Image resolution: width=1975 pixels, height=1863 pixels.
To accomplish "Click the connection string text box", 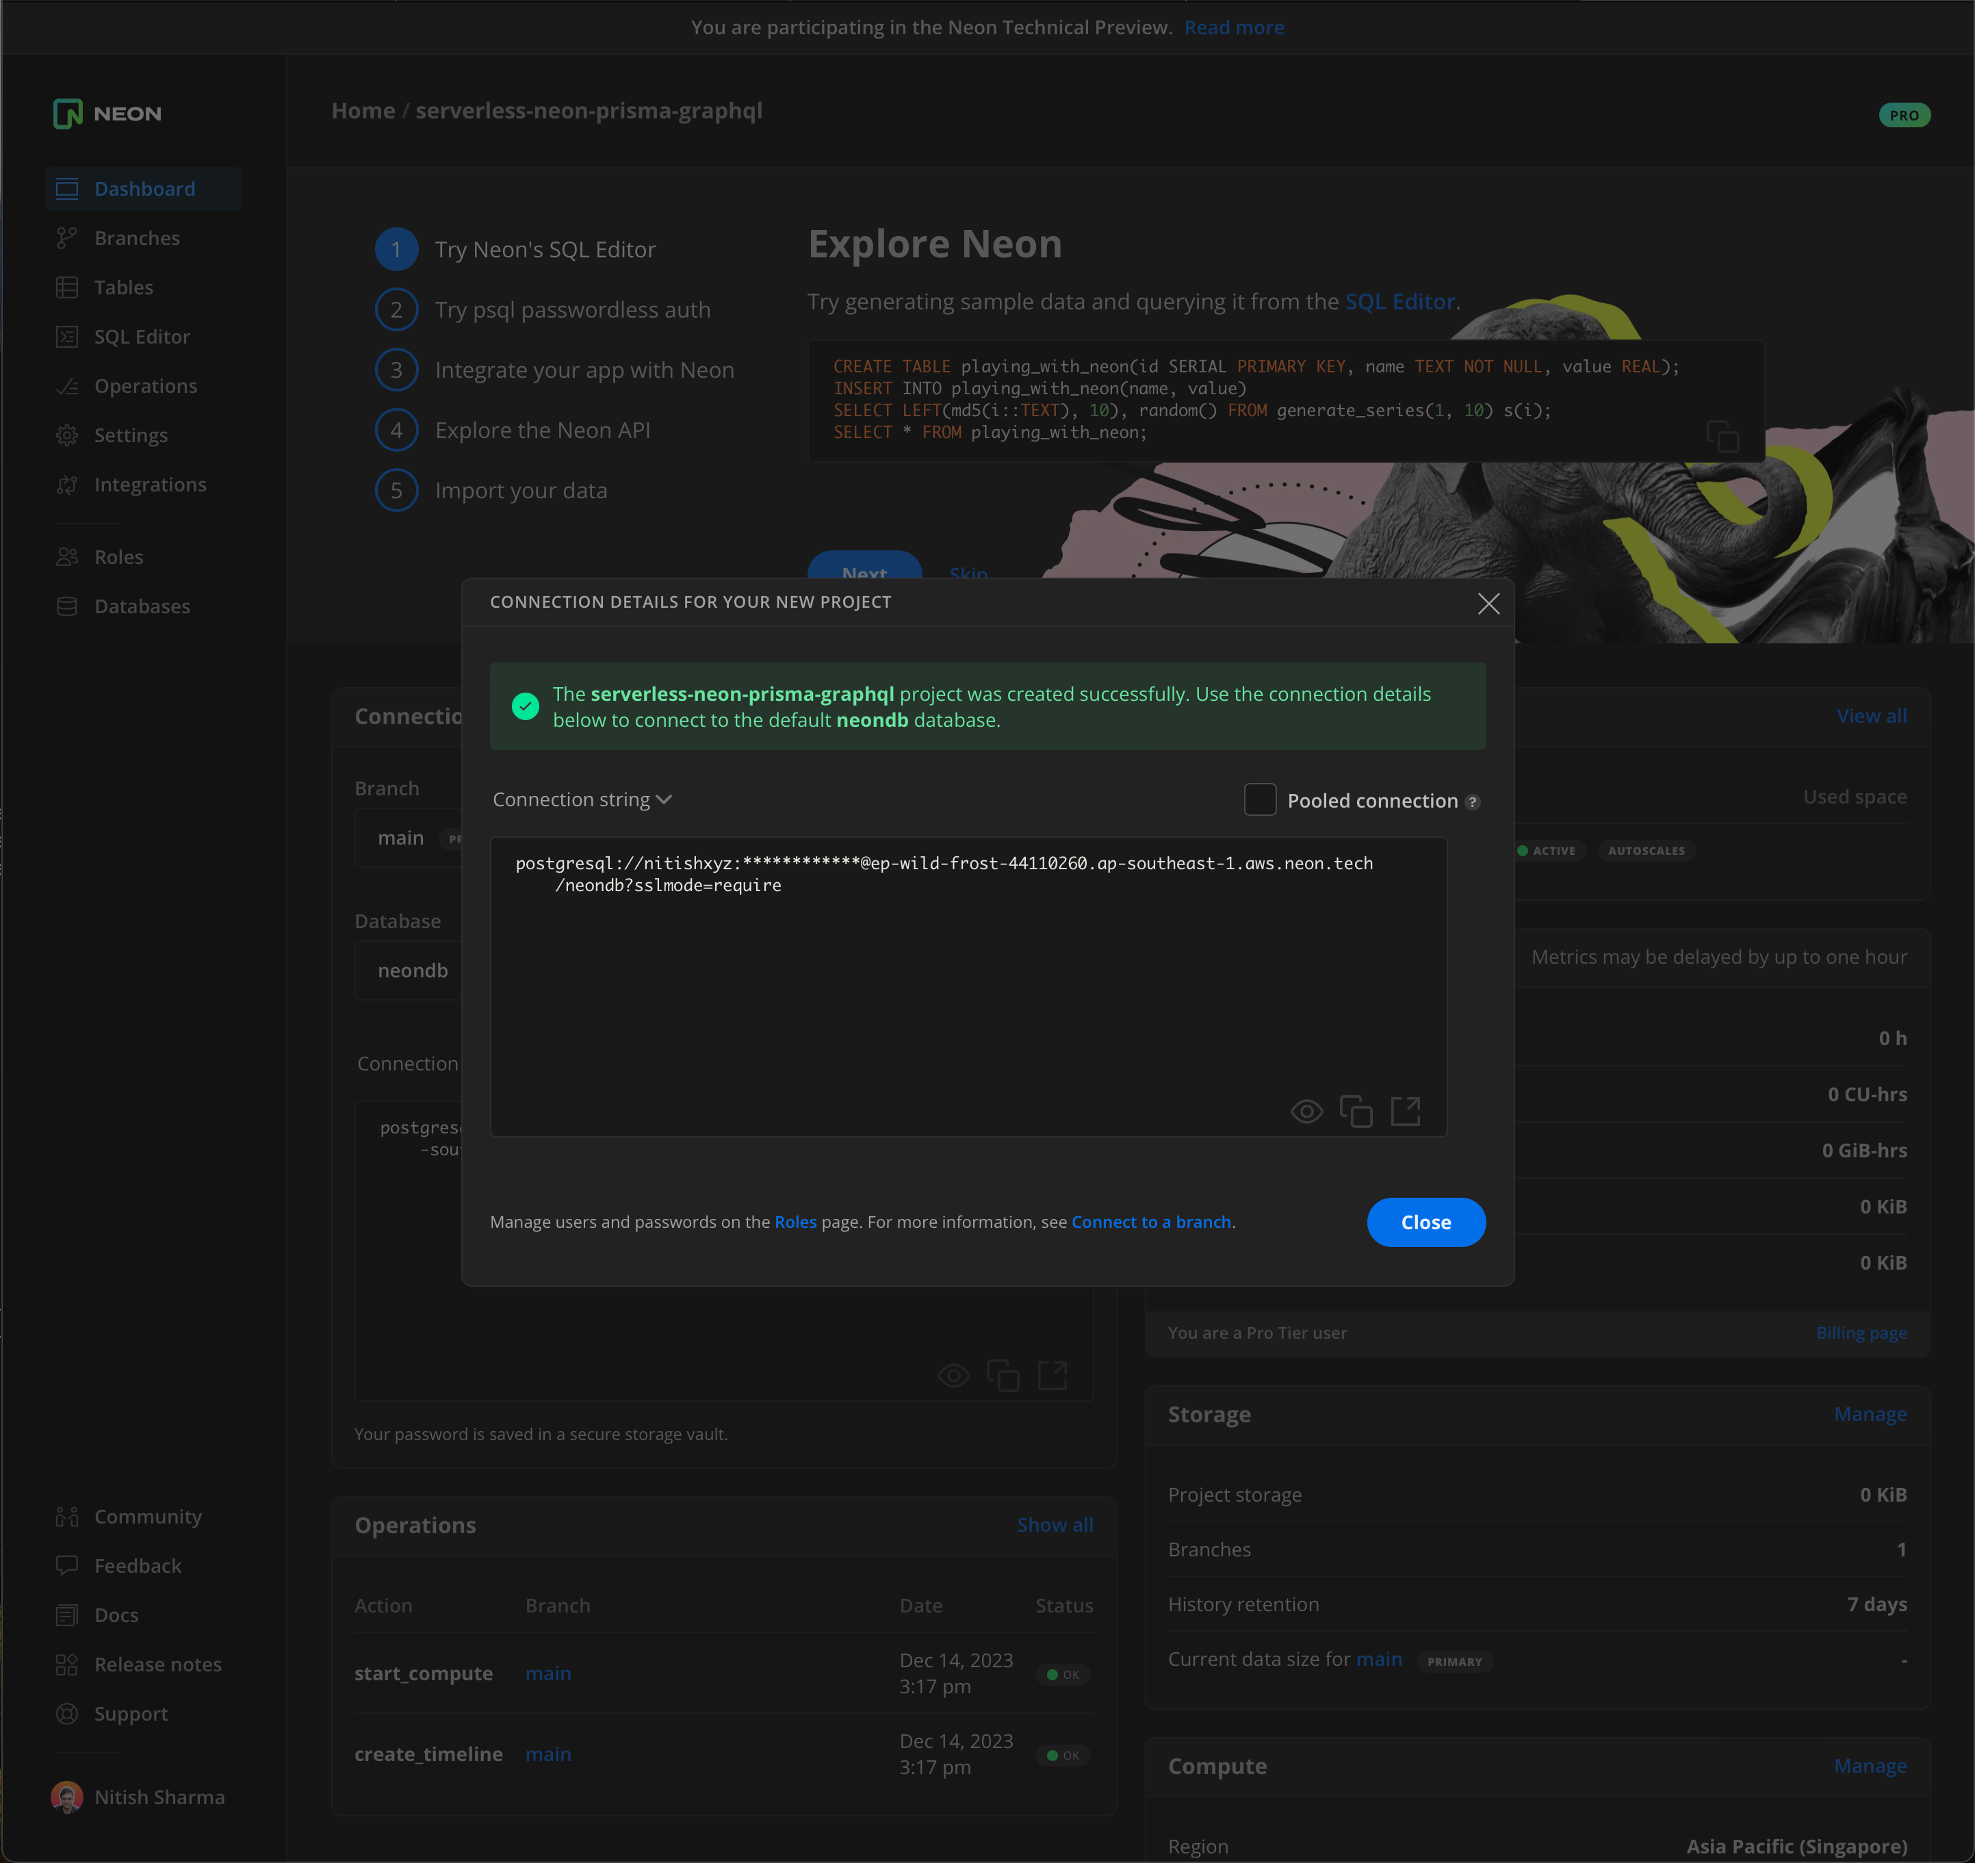I will coord(968,986).
